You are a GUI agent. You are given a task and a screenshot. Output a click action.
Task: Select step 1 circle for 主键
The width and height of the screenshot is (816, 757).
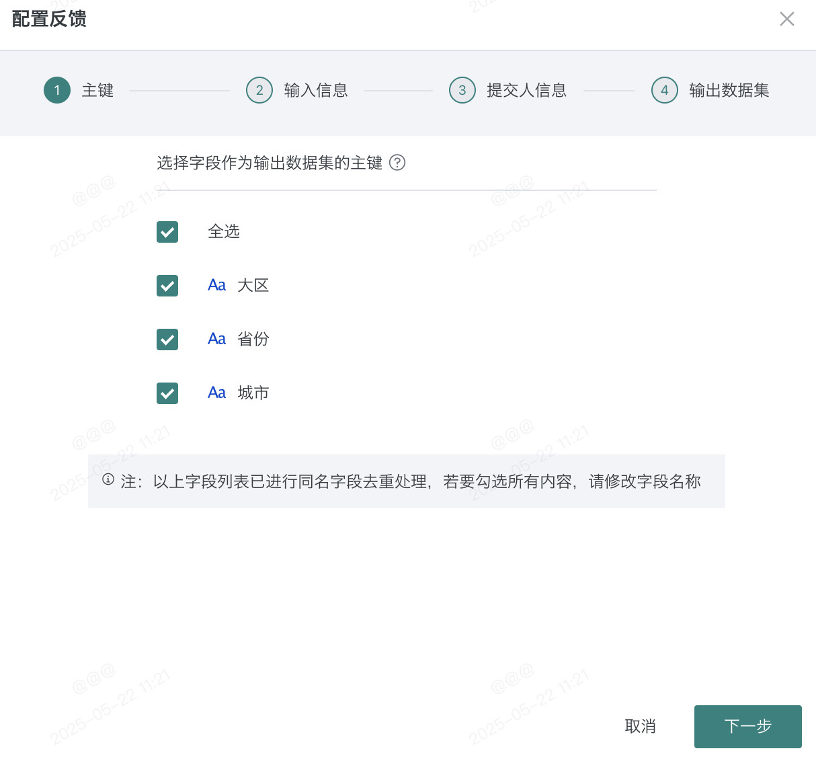point(57,90)
